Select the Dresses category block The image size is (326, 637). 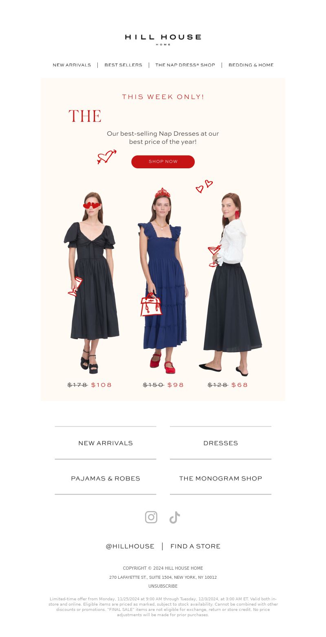tap(220, 443)
